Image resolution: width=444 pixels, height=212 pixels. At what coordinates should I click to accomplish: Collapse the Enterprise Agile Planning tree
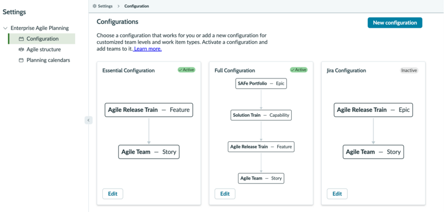(5, 28)
